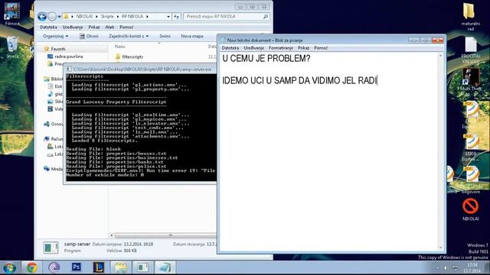
Task: Minimize the Notepad window
Action: click(413, 40)
